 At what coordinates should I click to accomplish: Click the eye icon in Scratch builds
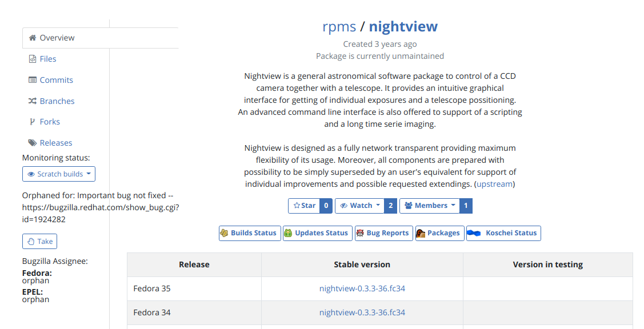31,174
